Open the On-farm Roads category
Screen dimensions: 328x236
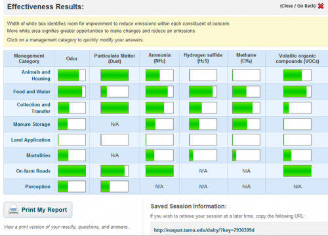pos(33,171)
